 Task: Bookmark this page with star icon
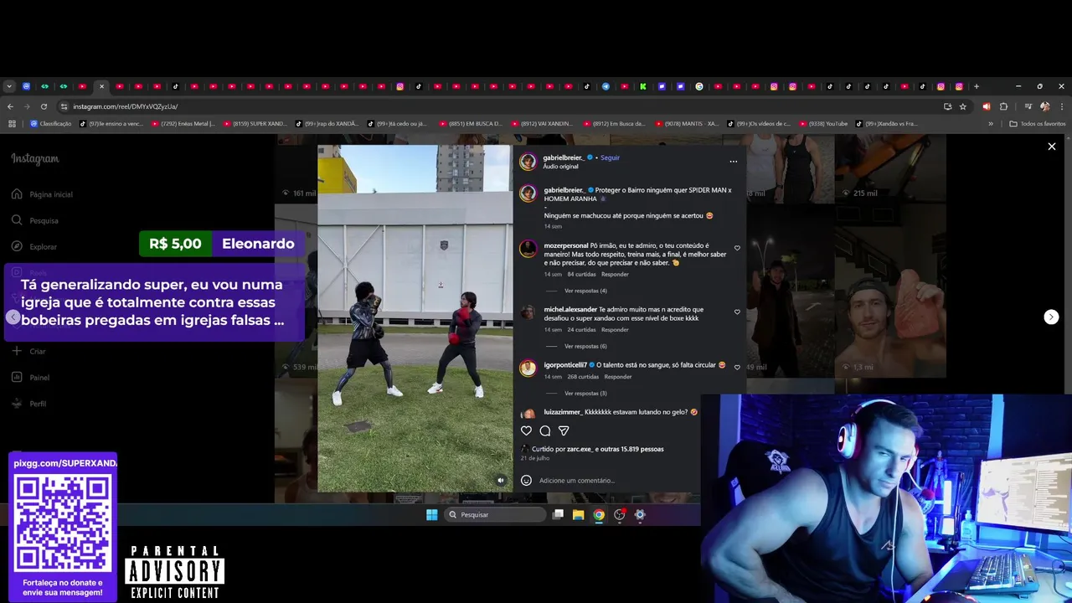click(x=963, y=106)
